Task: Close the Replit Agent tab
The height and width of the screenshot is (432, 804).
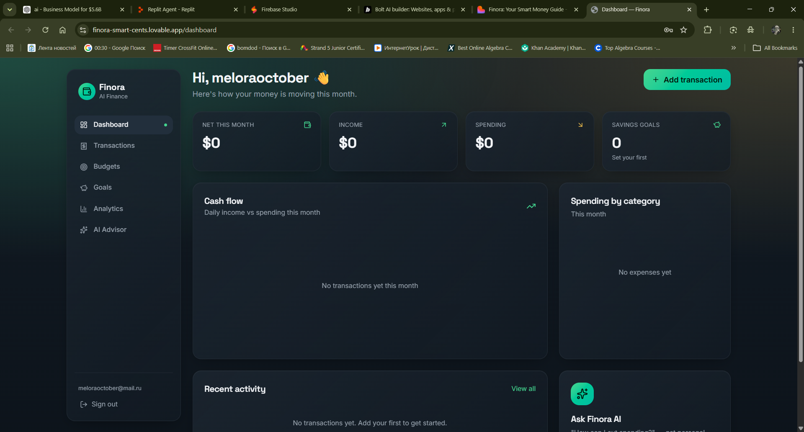Action: pos(236,9)
